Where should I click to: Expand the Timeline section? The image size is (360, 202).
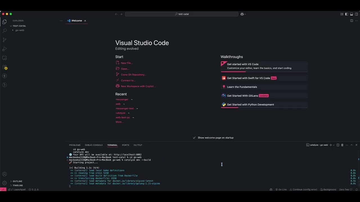(x=17, y=185)
